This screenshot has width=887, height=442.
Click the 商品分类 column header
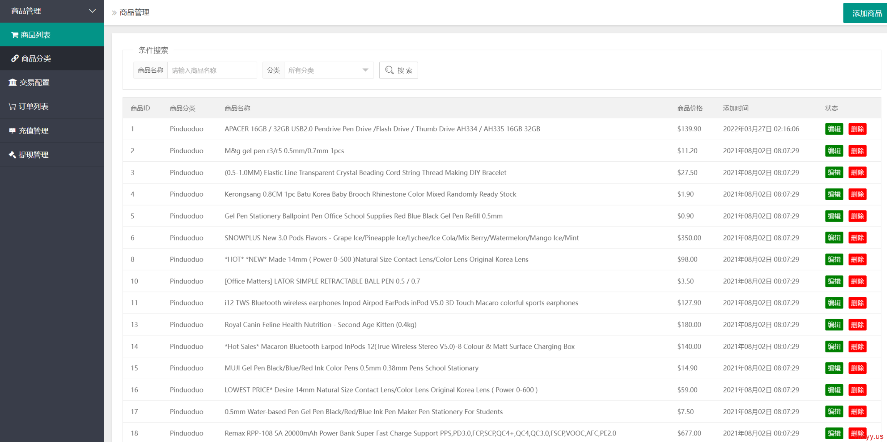pos(183,108)
